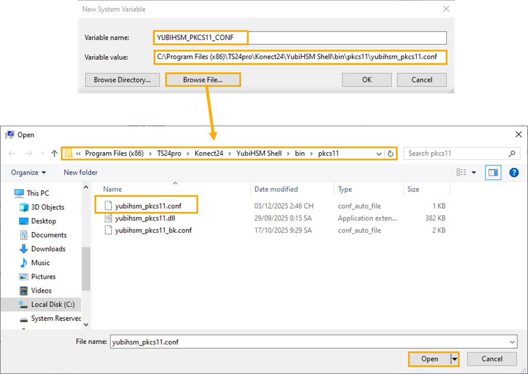Image resolution: width=528 pixels, height=374 pixels.
Task: Go forward with the Forward arrow
Action: [x=29, y=154]
